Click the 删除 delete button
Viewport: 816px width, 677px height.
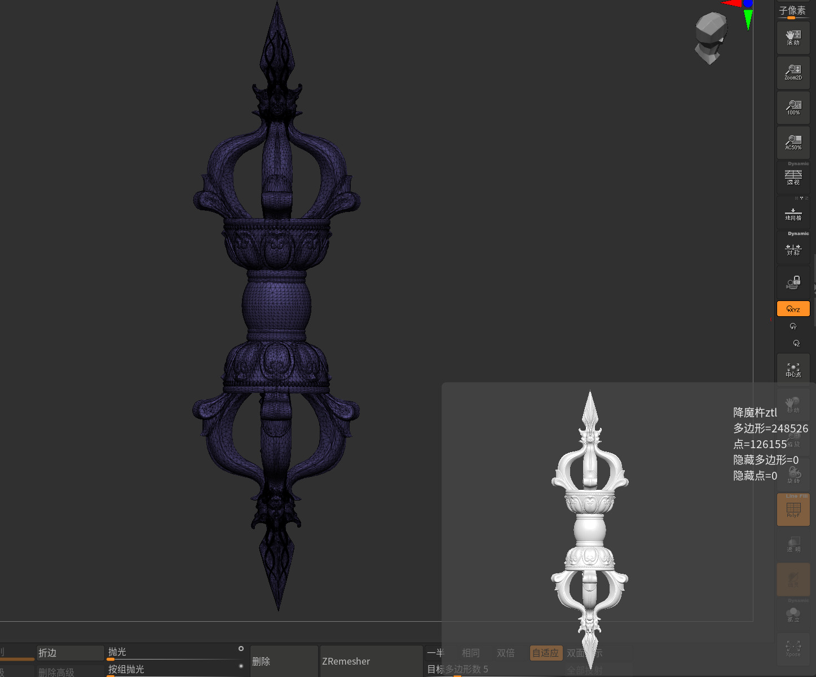click(284, 661)
